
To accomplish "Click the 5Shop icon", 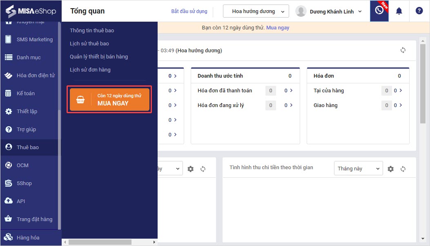I will coord(9,183).
